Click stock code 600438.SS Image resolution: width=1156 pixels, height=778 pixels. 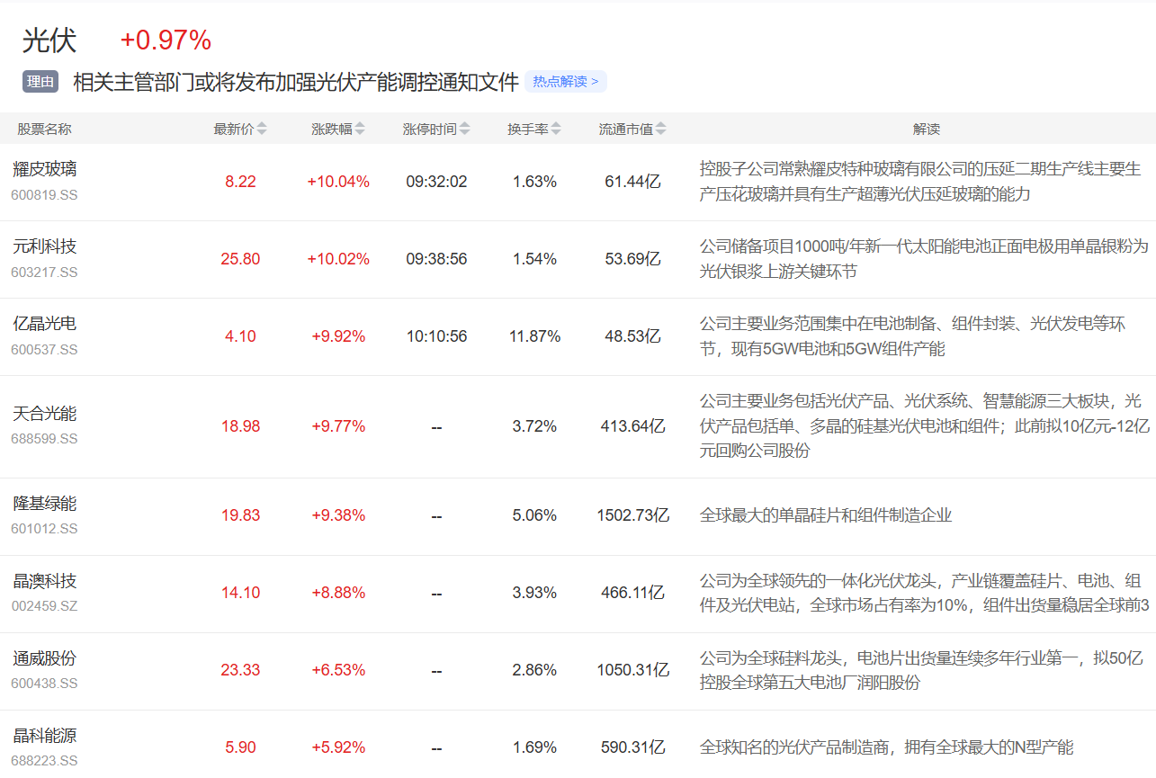(x=45, y=684)
